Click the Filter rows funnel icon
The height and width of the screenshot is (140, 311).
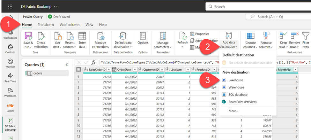306,36
